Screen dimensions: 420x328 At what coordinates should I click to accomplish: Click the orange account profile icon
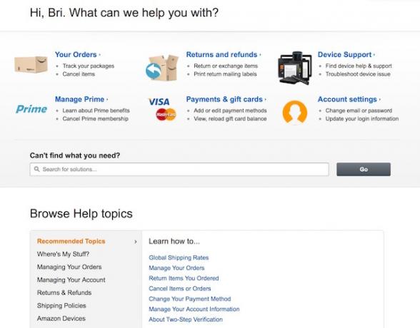point(295,112)
